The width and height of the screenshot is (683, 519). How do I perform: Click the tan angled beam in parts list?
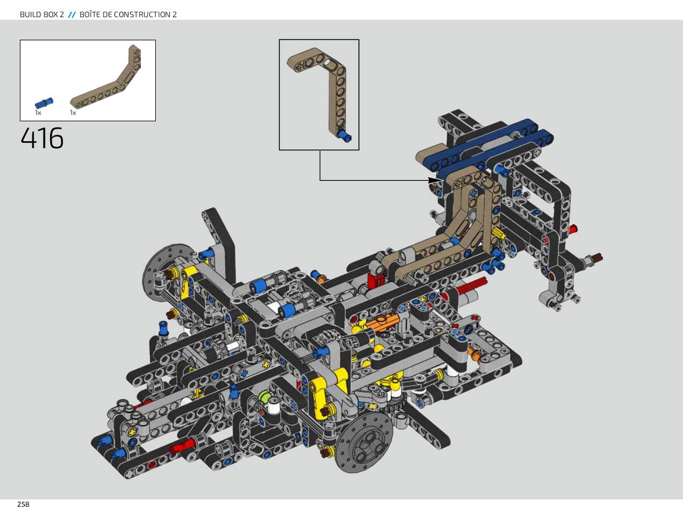pos(106,77)
